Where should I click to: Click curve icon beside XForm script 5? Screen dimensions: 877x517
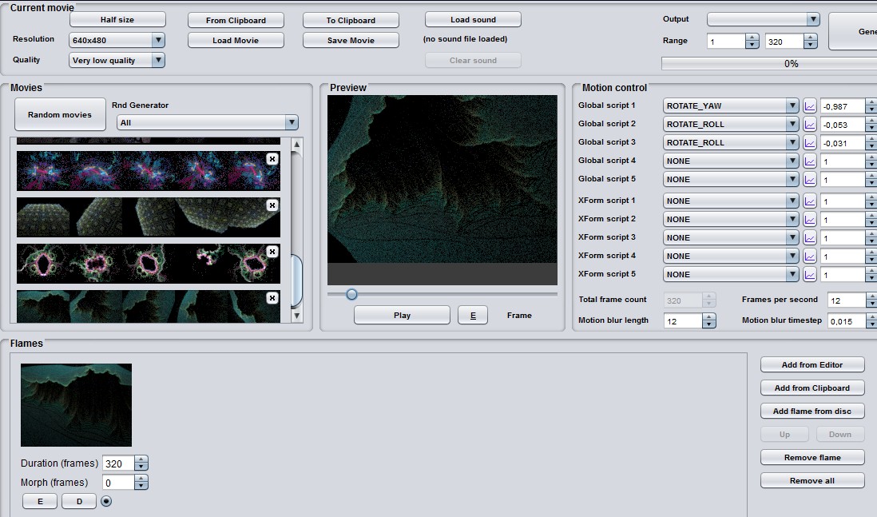click(810, 275)
